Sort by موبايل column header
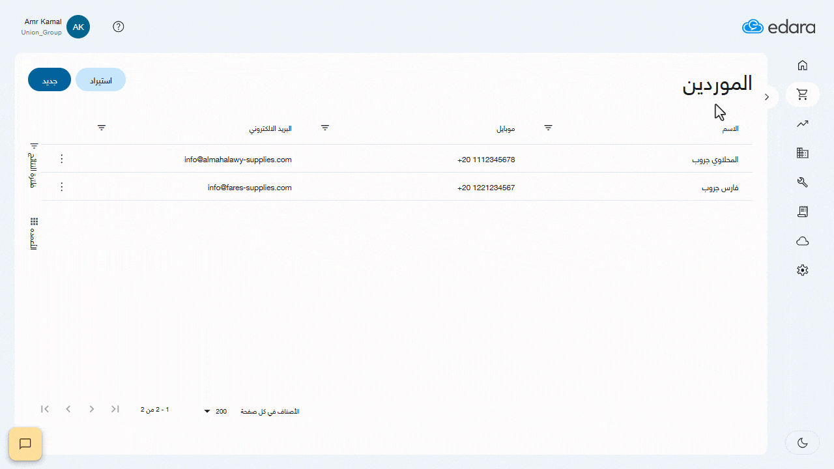This screenshot has height=469, width=834. [506, 128]
